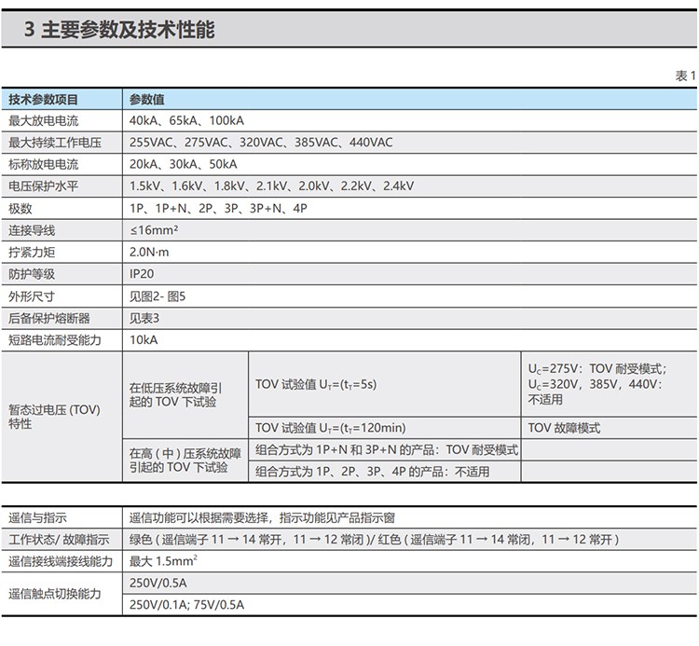Click value 40kA、65kA、100kA

point(186,121)
